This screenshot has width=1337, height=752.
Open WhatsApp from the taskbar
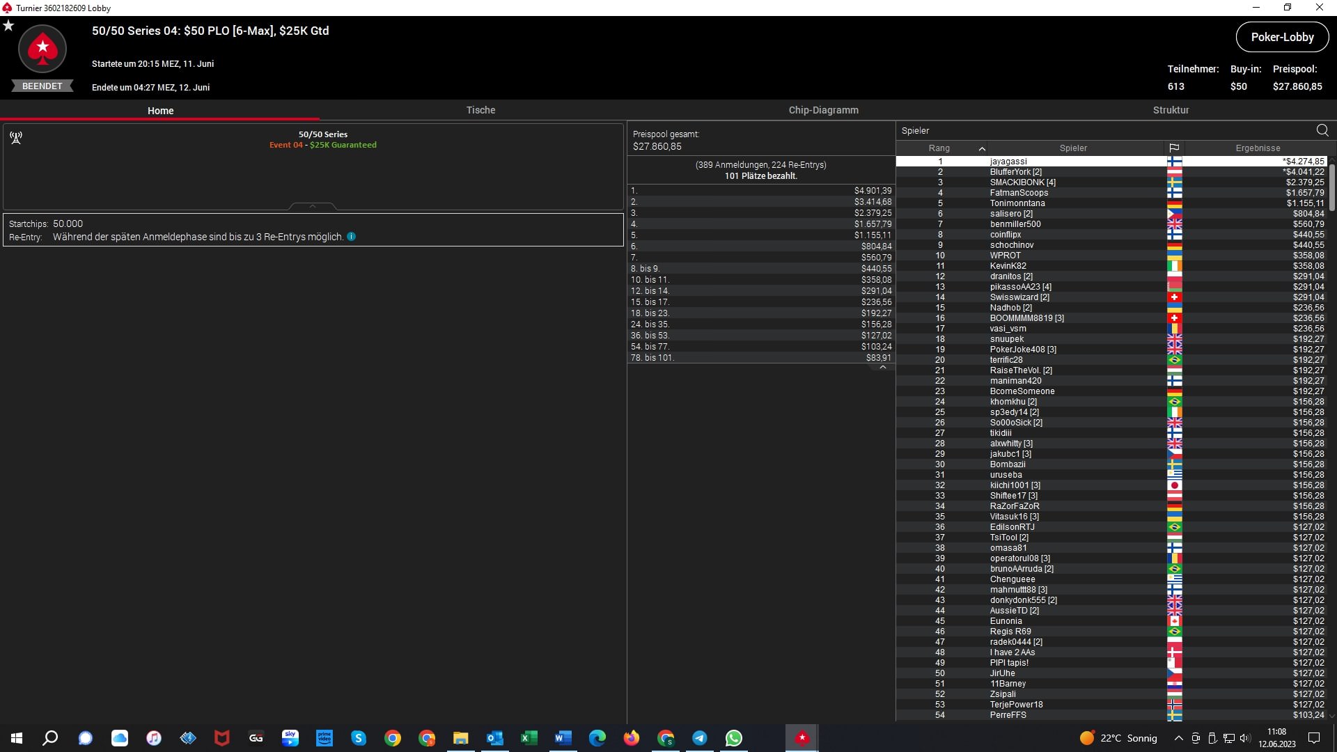(x=734, y=738)
